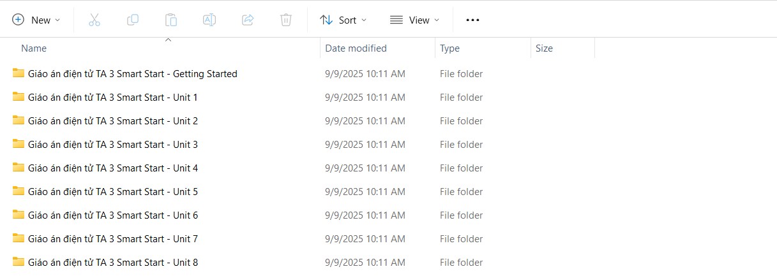Sort by the Date modified column

[356, 48]
